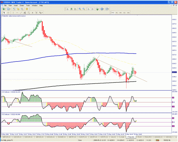This screenshot has height=142, width=178.
Task: Switch to the USDJPY,H1 chart tab
Action: [94, 137]
